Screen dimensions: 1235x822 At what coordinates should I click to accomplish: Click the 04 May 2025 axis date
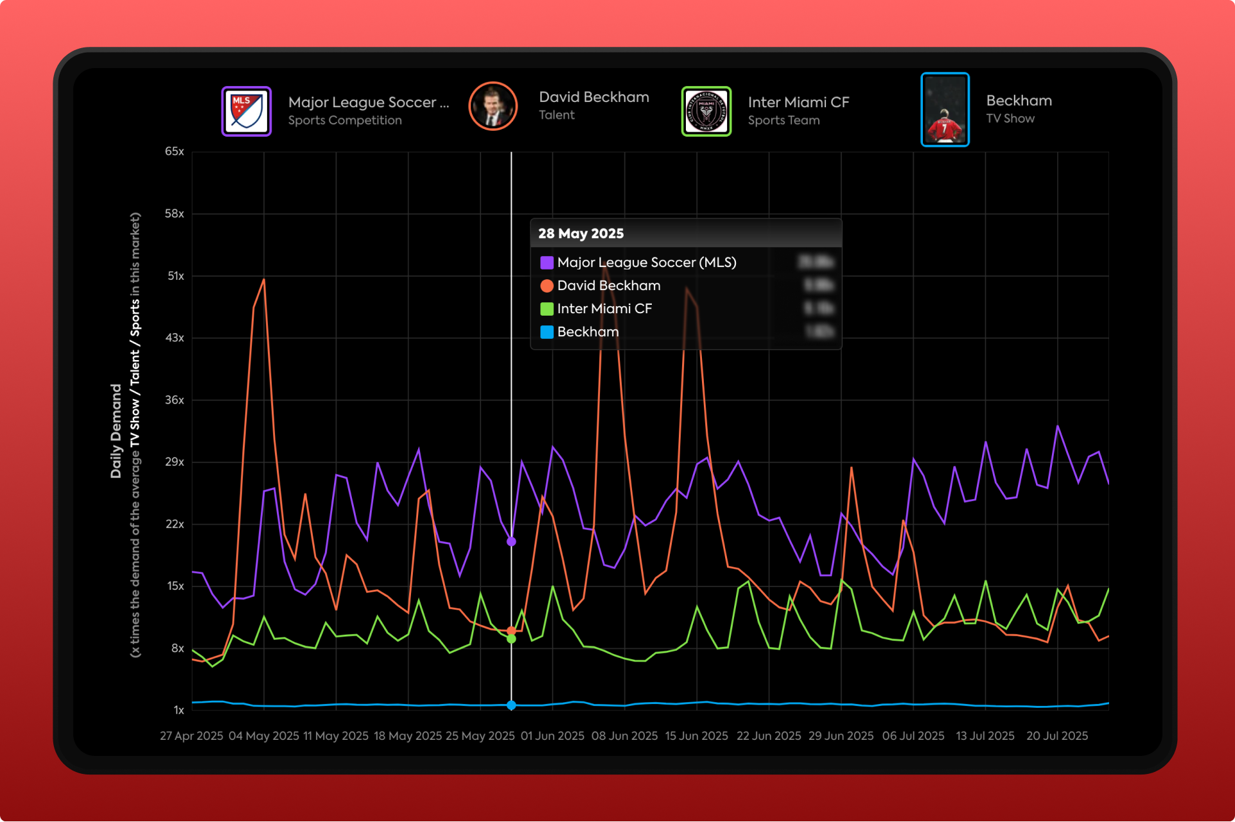click(264, 736)
